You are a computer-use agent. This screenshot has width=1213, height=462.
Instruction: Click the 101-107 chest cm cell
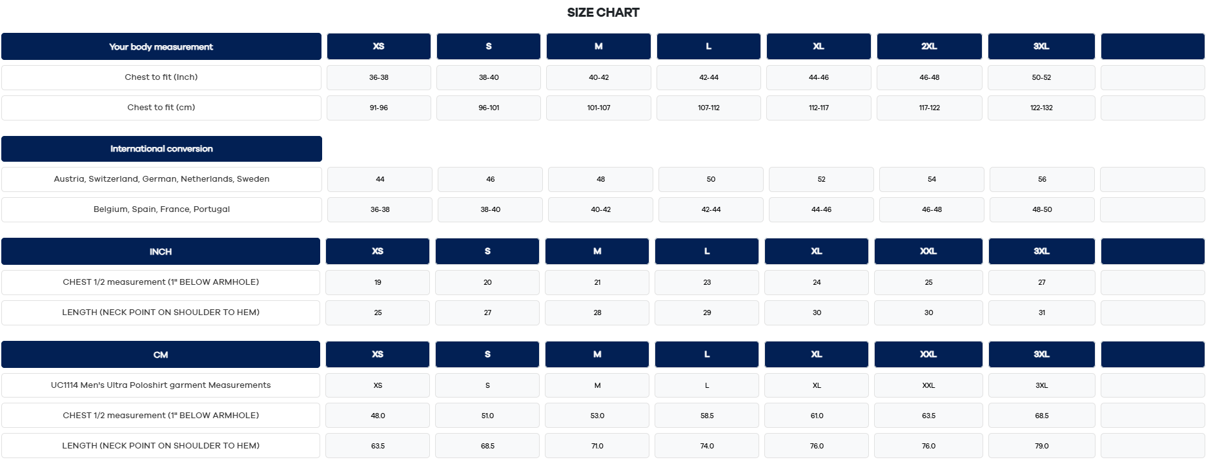point(598,108)
